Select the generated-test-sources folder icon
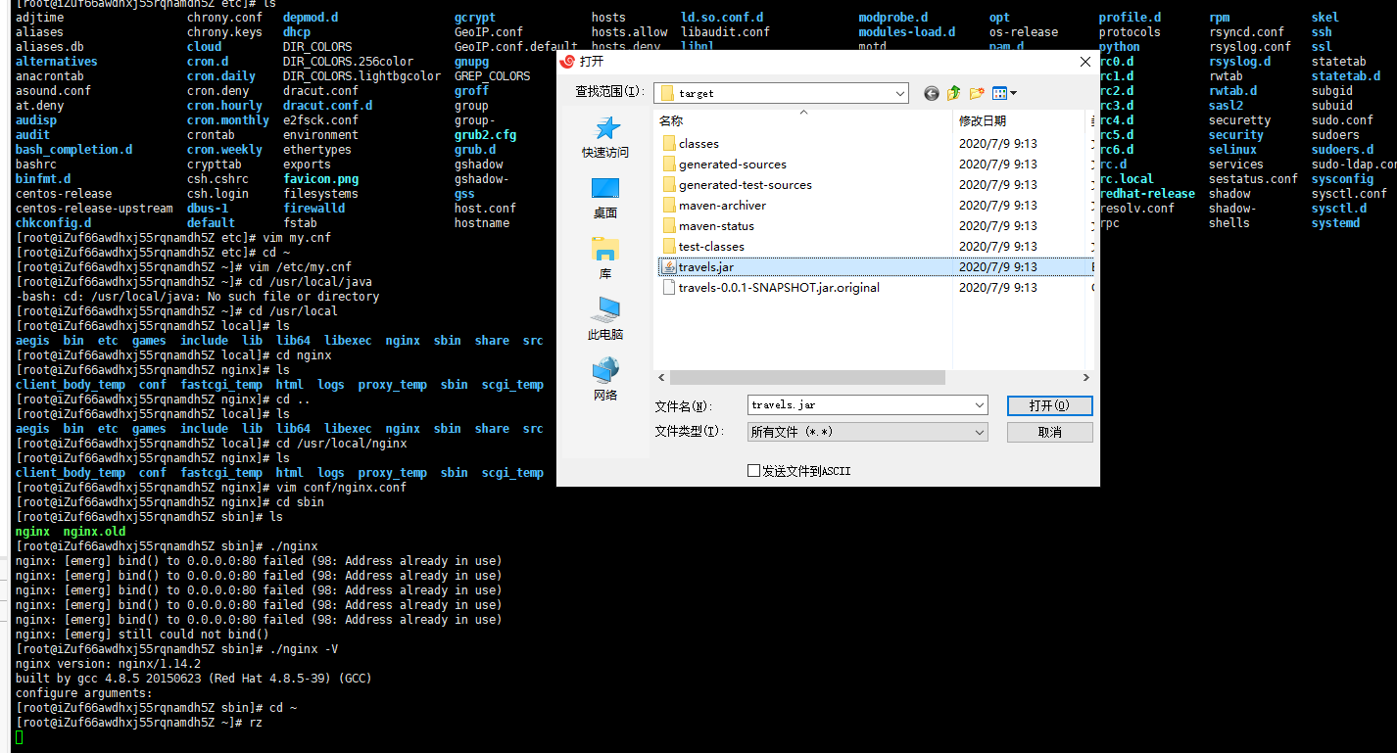Screen dimensions: 1397x753 click(668, 184)
